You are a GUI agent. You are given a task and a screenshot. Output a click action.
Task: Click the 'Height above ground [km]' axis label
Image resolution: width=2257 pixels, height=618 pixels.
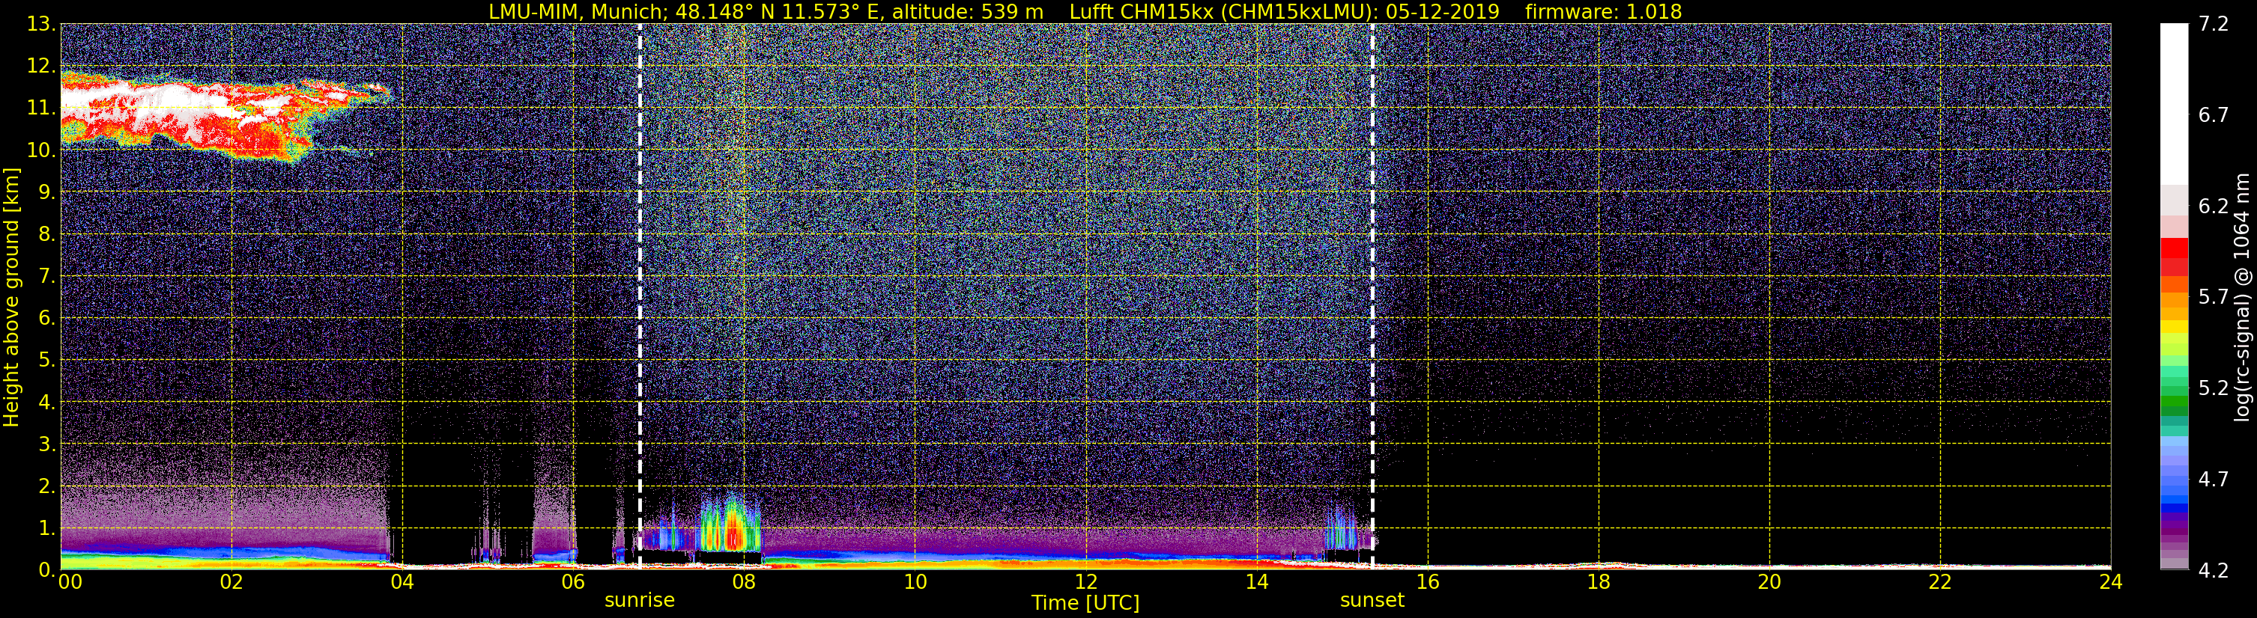pyautogui.click(x=11, y=297)
